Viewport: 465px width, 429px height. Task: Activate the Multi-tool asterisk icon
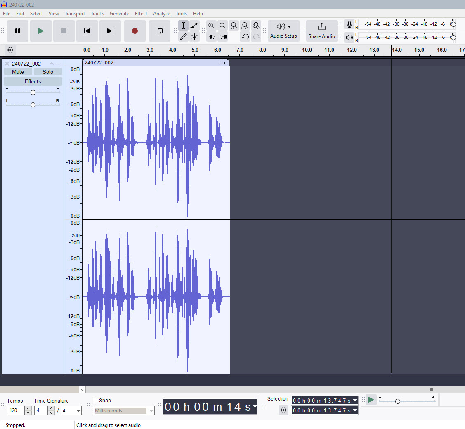(x=194, y=37)
